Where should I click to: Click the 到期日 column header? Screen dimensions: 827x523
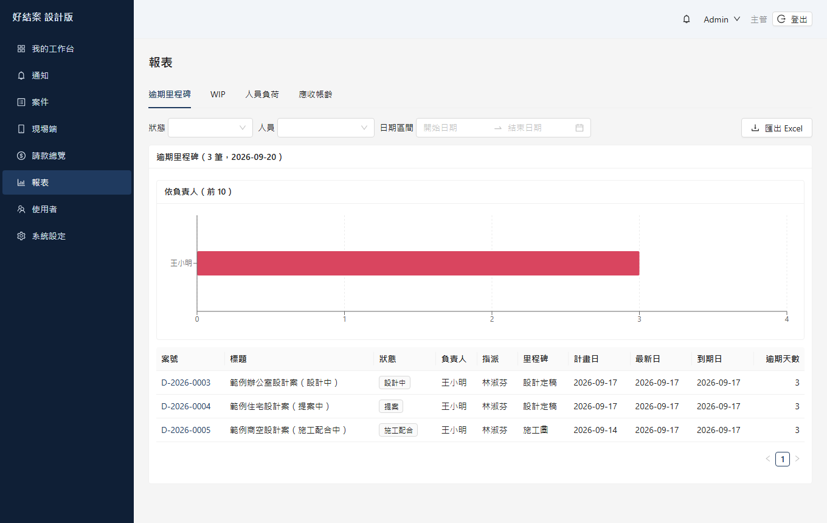pyautogui.click(x=722, y=359)
